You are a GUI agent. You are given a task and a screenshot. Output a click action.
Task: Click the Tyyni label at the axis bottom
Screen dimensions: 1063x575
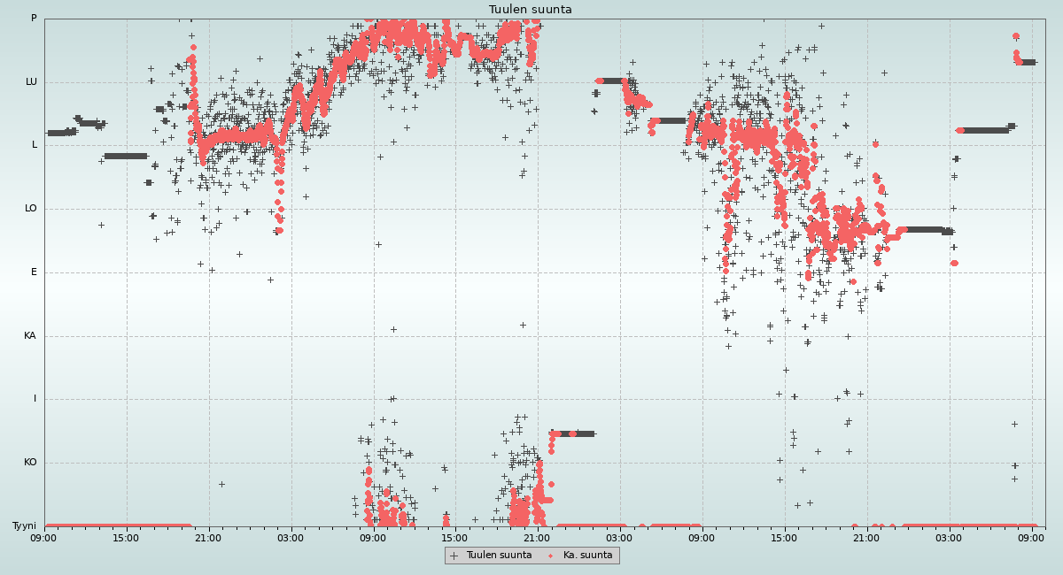[x=25, y=526]
